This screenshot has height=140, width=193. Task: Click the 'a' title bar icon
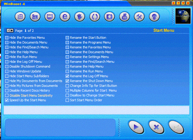173,3
